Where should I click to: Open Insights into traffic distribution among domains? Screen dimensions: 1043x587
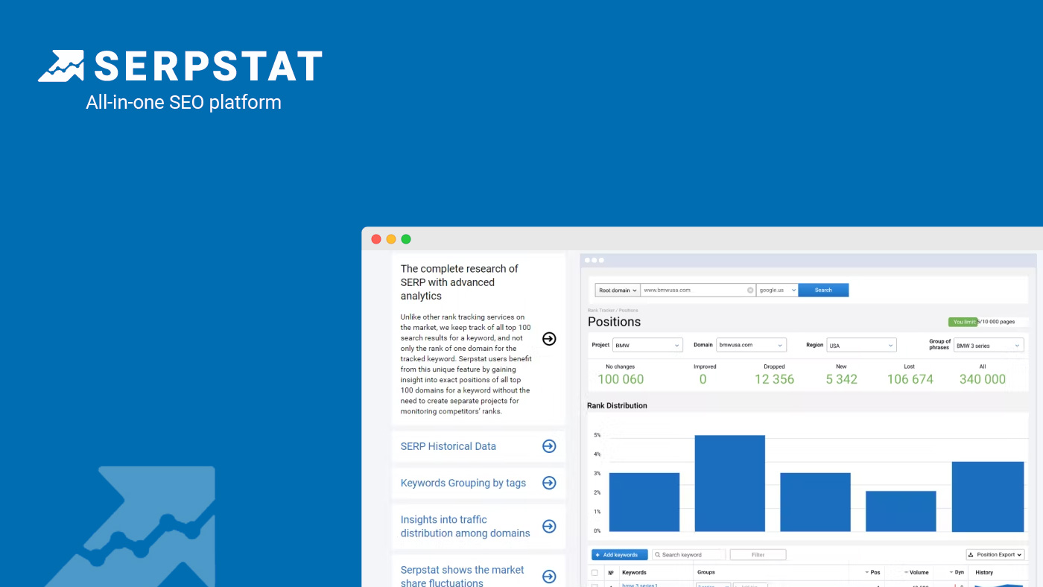point(466,527)
